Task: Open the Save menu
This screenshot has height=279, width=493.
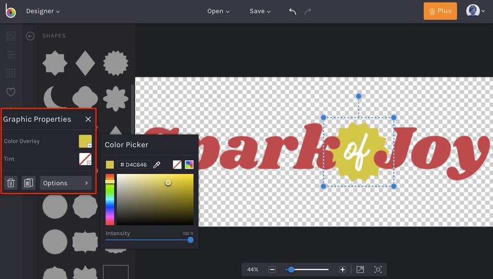Action: coord(260,11)
